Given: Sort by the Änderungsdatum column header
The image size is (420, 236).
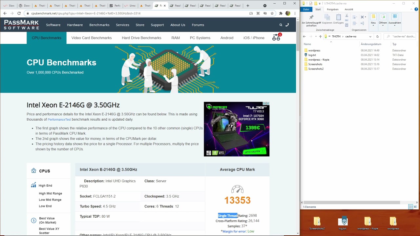Looking at the screenshot, I should pos(371,44).
